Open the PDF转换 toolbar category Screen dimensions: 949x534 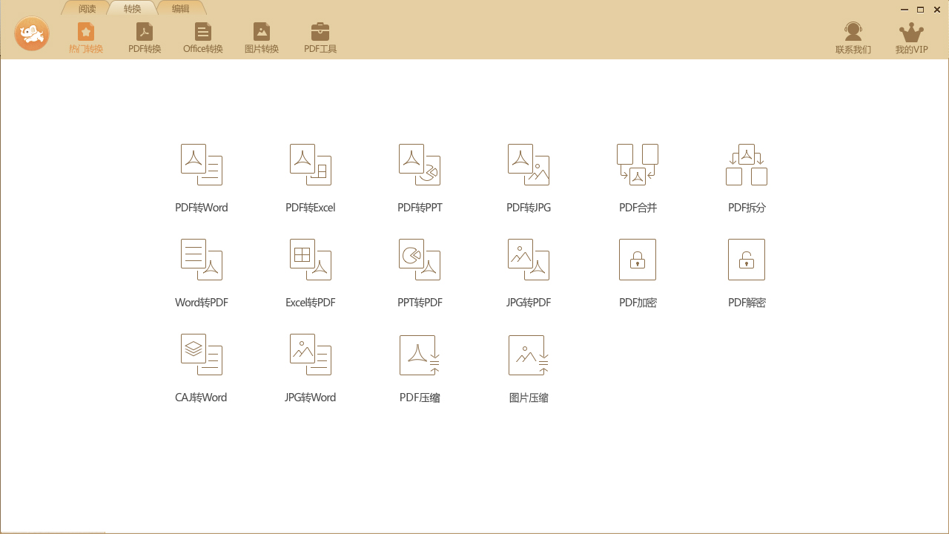145,38
